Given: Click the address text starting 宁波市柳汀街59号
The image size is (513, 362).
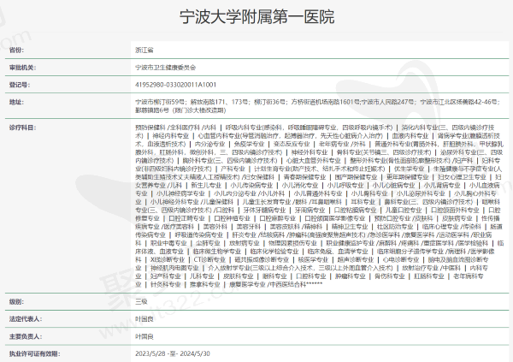Looking at the screenshot, I should tap(318, 106).
